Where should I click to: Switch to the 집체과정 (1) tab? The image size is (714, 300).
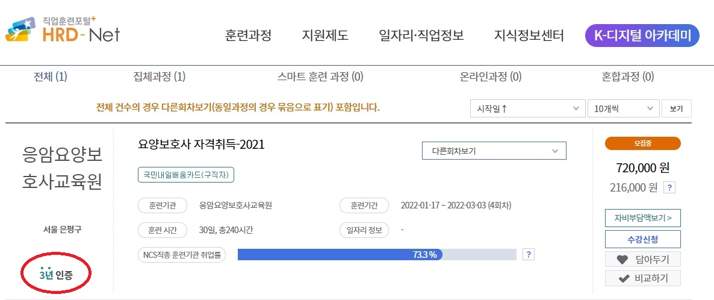pyautogui.click(x=160, y=77)
